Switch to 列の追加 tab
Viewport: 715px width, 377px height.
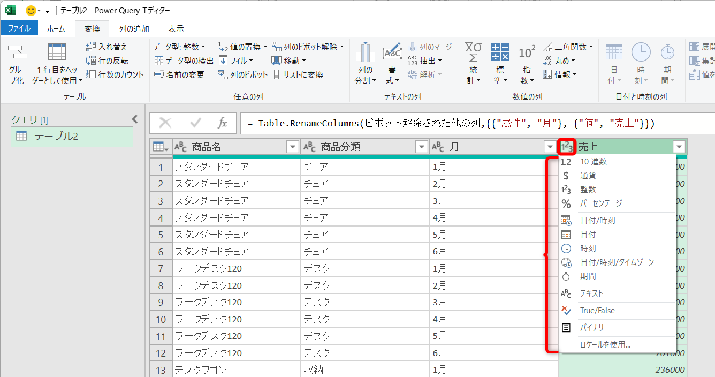coord(134,28)
